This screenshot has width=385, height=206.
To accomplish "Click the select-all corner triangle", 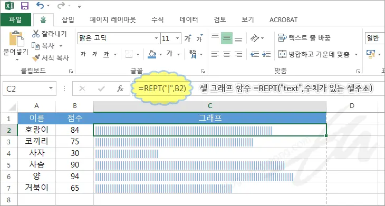I will pos(12,107).
